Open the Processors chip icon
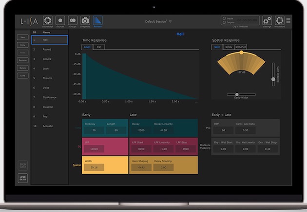Viewport: 307px width, 212px height. click(280, 20)
